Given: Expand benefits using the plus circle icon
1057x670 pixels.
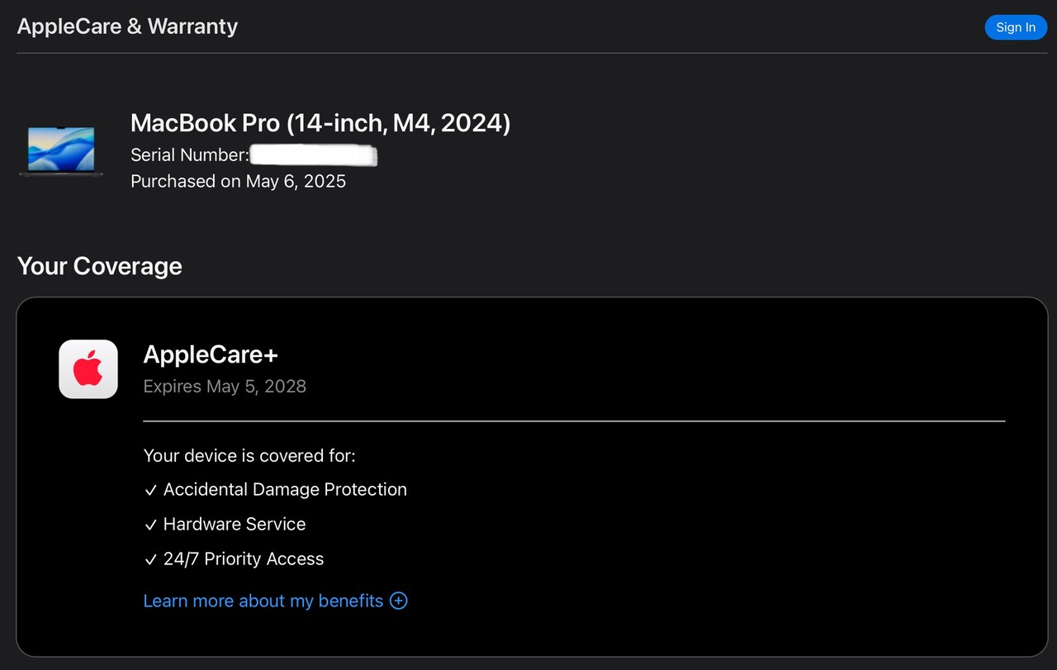Looking at the screenshot, I should (399, 601).
